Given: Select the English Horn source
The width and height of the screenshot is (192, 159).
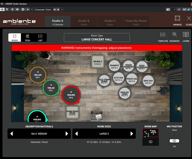Looking at the screenshot, I should point(125,93).
